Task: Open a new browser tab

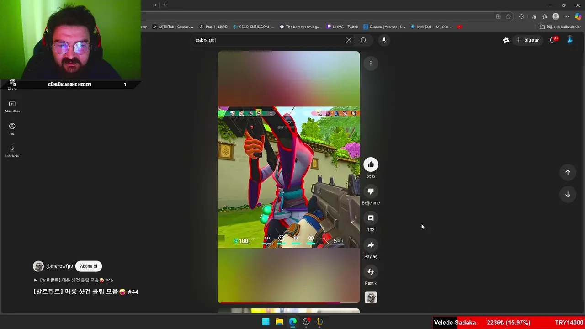Action: 165,5
